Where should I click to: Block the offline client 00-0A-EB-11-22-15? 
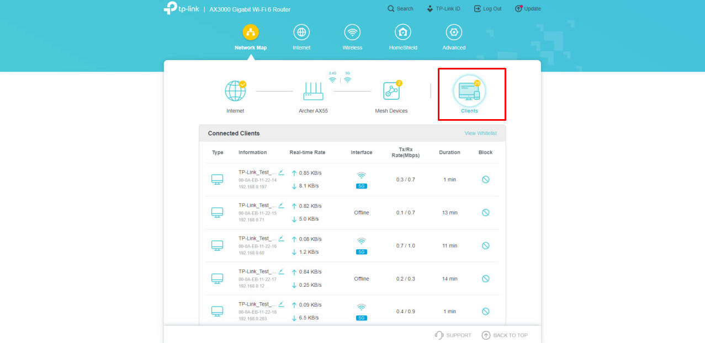(485, 212)
